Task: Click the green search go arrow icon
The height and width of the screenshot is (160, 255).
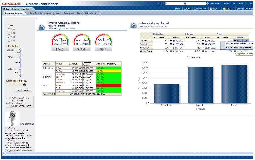Action: coord(207,3)
